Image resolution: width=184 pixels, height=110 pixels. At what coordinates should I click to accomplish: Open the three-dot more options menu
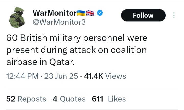pos(174,15)
